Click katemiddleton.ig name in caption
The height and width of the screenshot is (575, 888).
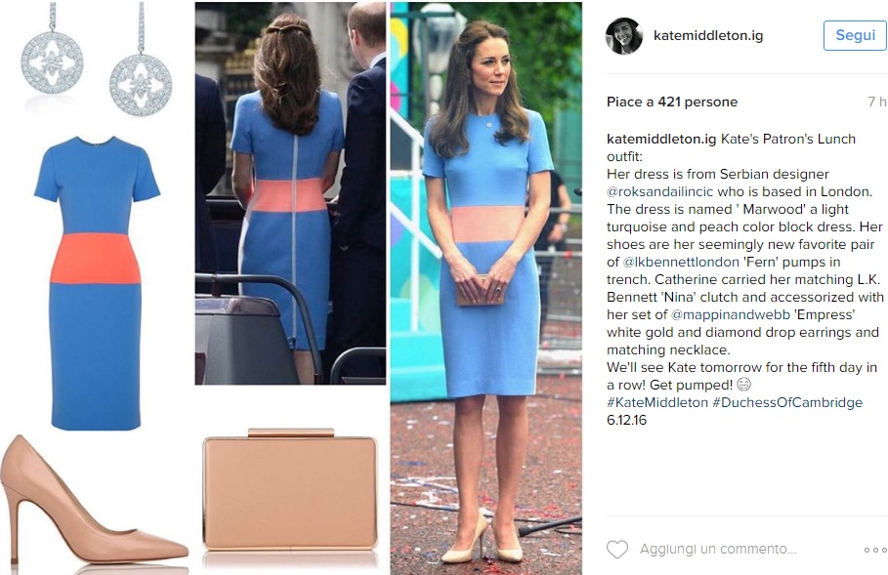(x=661, y=139)
